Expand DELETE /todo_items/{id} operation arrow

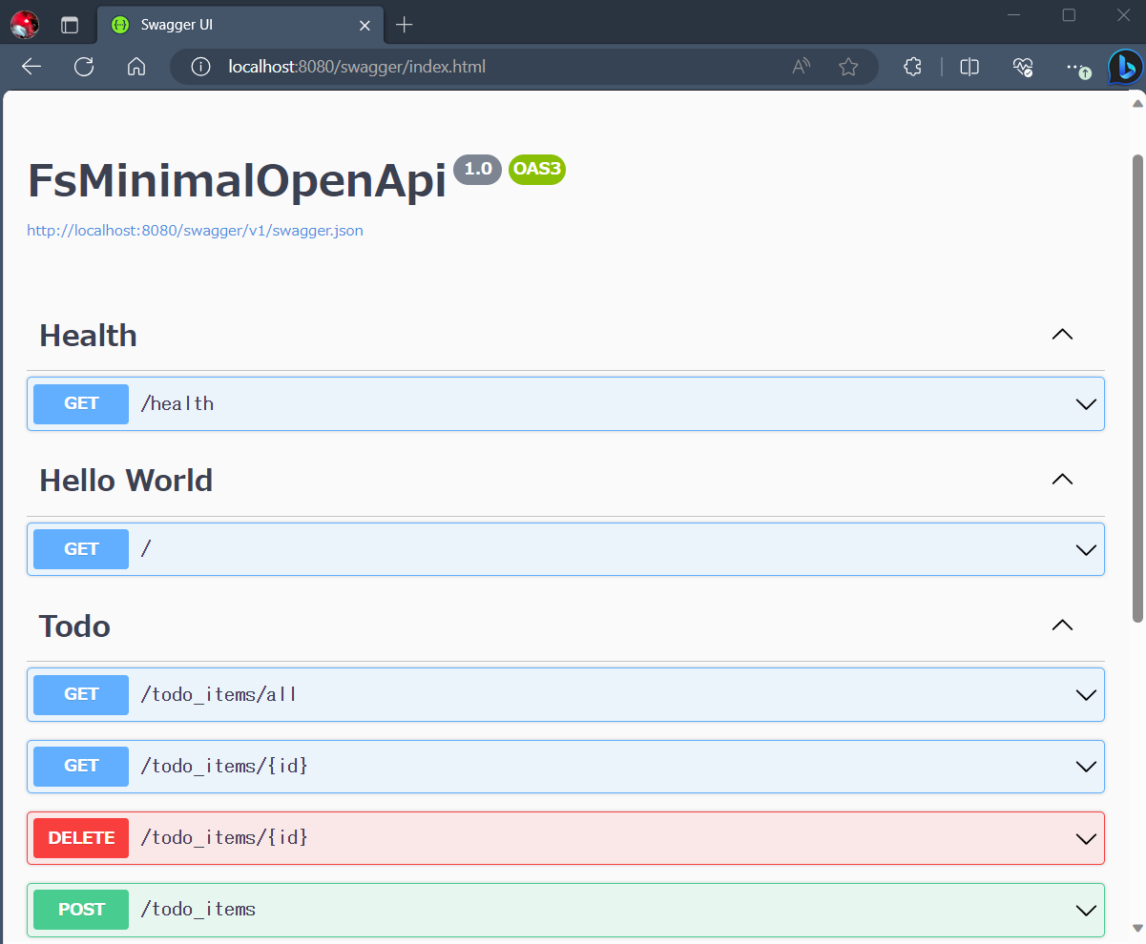(1086, 838)
